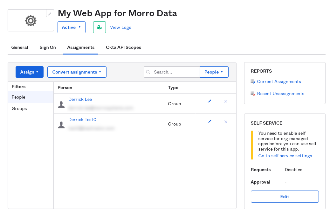Open the People search-type dropdown
Screen dimensions: 330x214
(x=214, y=72)
